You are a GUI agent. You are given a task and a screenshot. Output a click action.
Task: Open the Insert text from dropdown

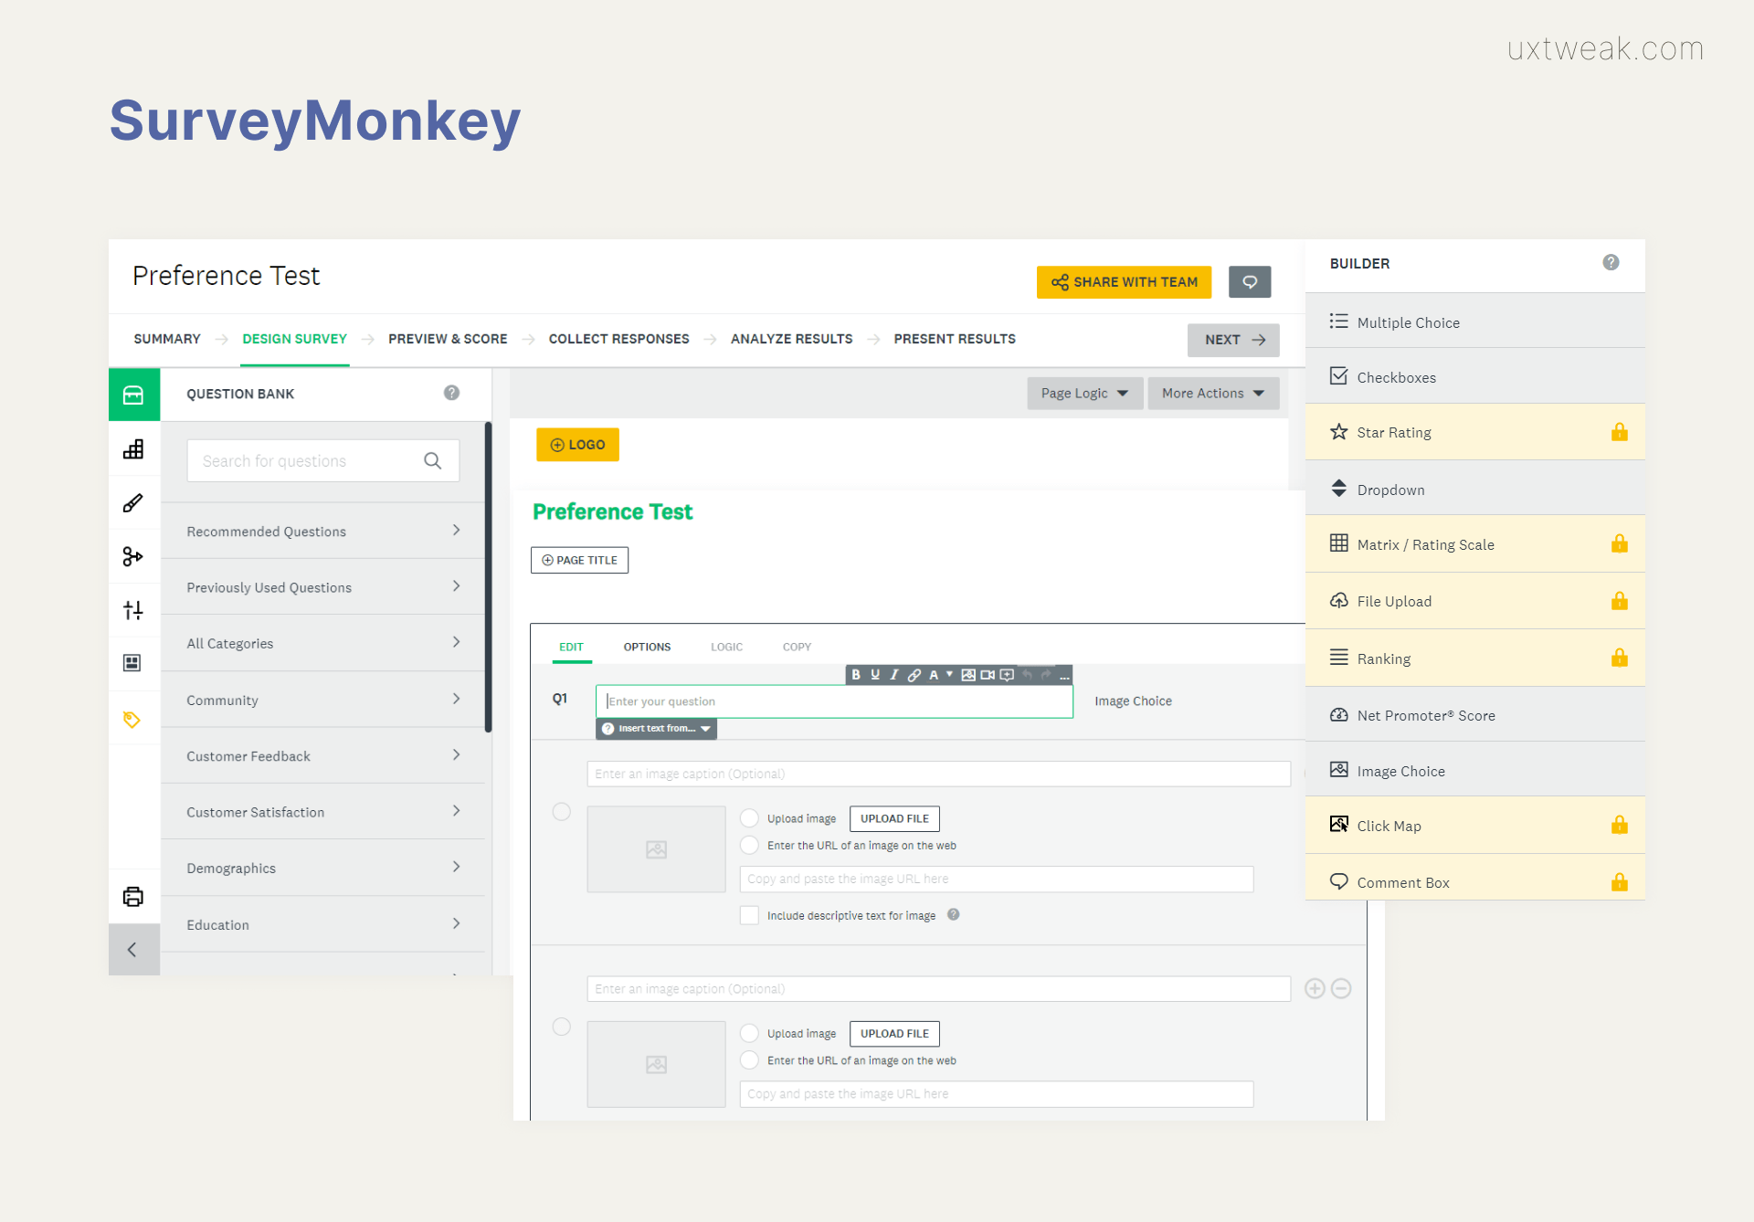point(656,728)
